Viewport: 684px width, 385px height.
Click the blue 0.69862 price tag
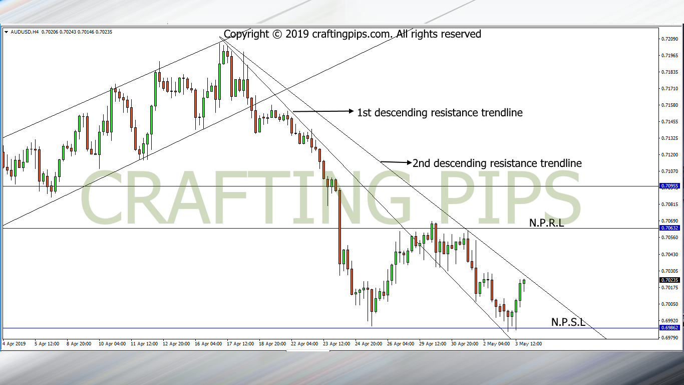(669, 328)
